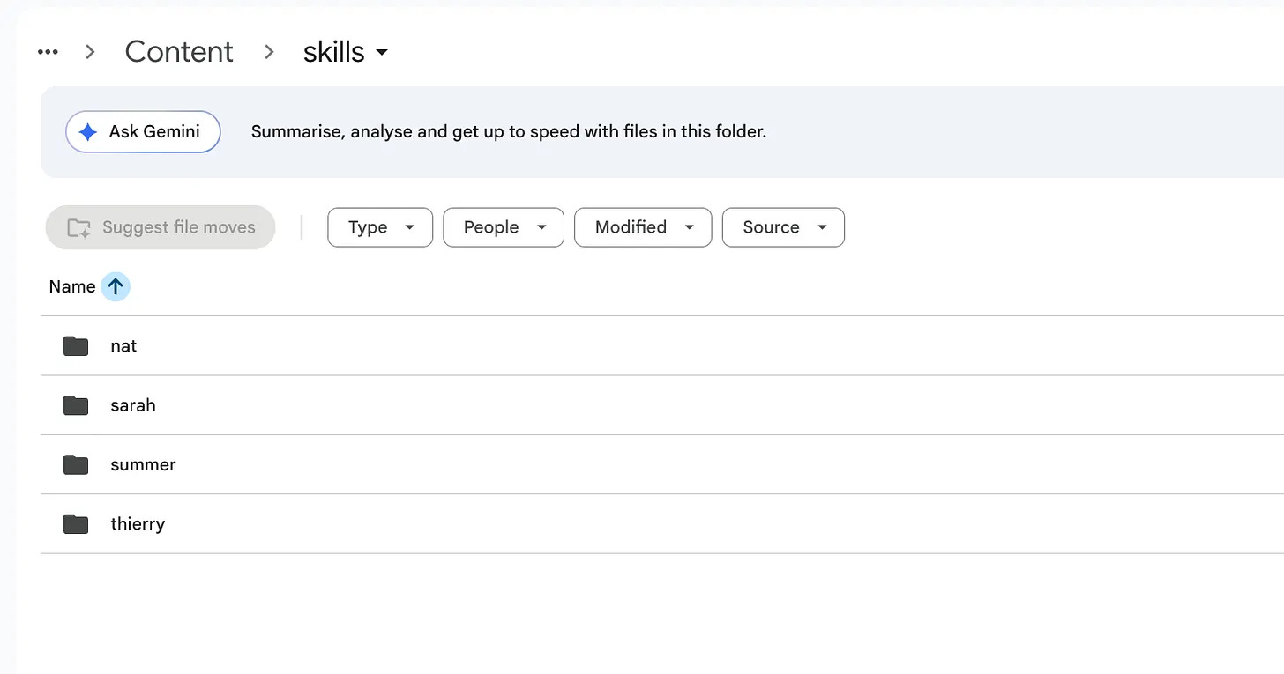Open the Type filter dropdown
Image resolution: width=1284 pixels, height=674 pixels.
(x=380, y=227)
